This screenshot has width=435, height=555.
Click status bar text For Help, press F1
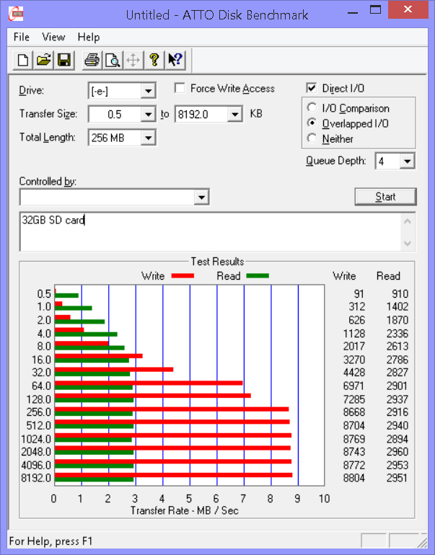(50, 541)
